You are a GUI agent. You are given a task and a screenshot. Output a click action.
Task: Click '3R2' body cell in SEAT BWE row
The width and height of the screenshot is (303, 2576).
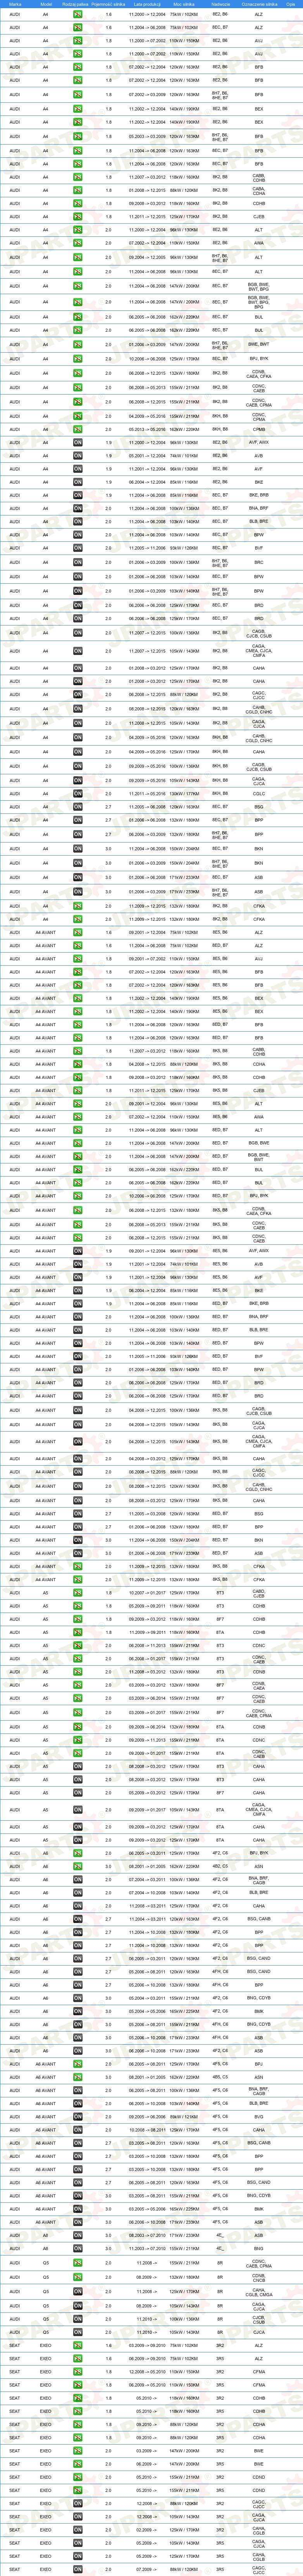pyautogui.click(x=220, y=2450)
